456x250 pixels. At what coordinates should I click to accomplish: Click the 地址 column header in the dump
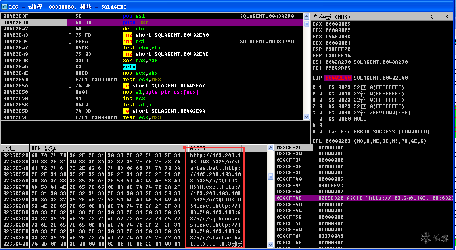click(x=9, y=148)
